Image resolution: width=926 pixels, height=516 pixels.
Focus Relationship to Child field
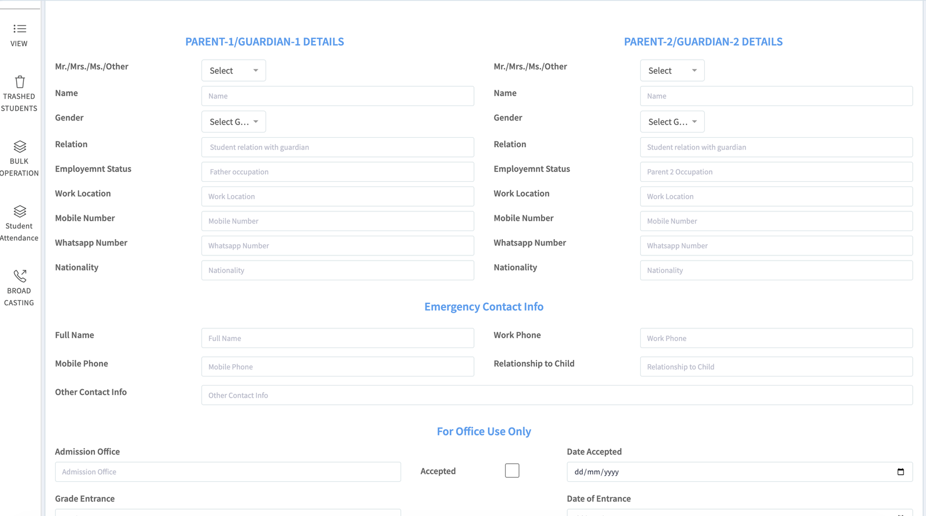(x=777, y=367)
